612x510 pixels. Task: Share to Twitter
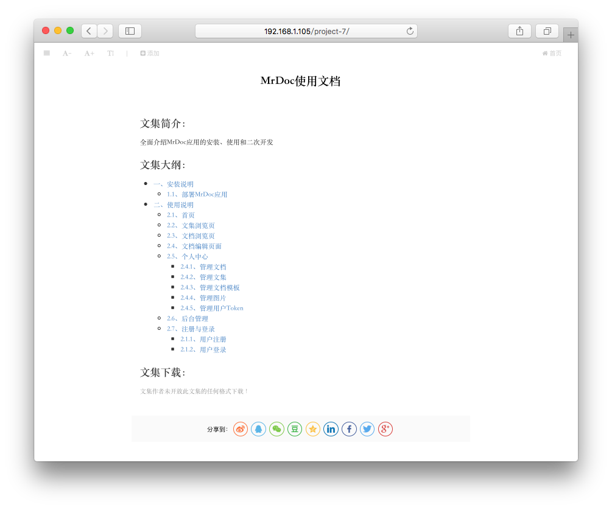coord(367,429)
